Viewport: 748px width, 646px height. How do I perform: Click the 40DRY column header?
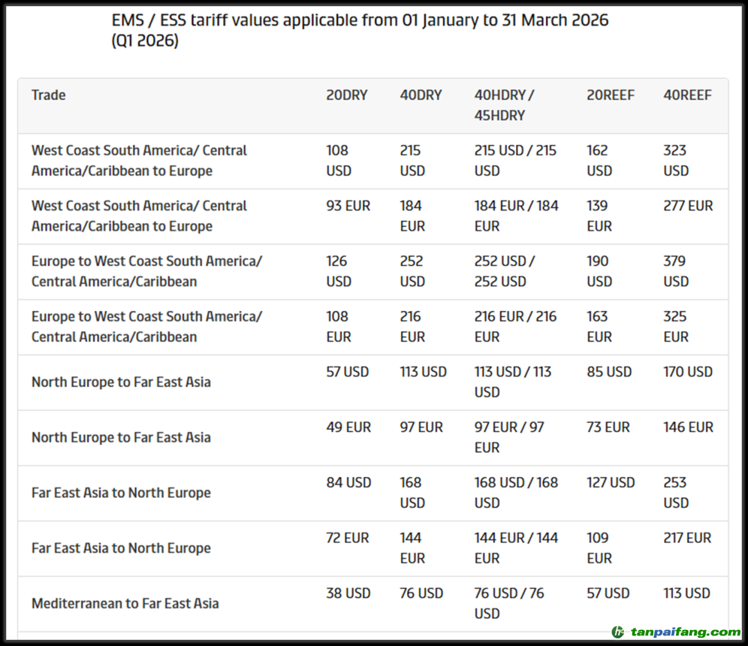pos(420,96)
